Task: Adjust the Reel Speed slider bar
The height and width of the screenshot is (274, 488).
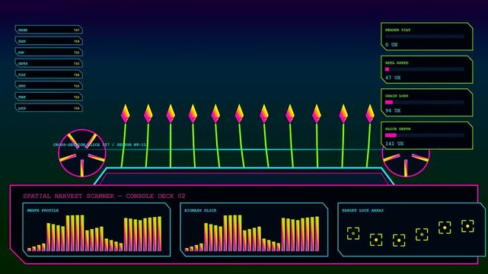Action: tap(425, 69)
